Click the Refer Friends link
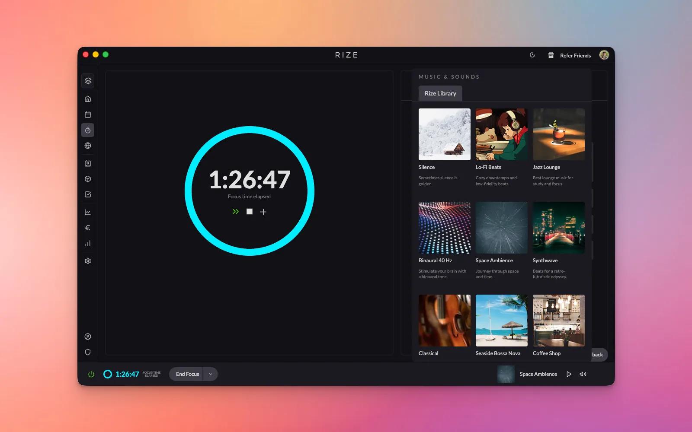 [x=575, y=56]
